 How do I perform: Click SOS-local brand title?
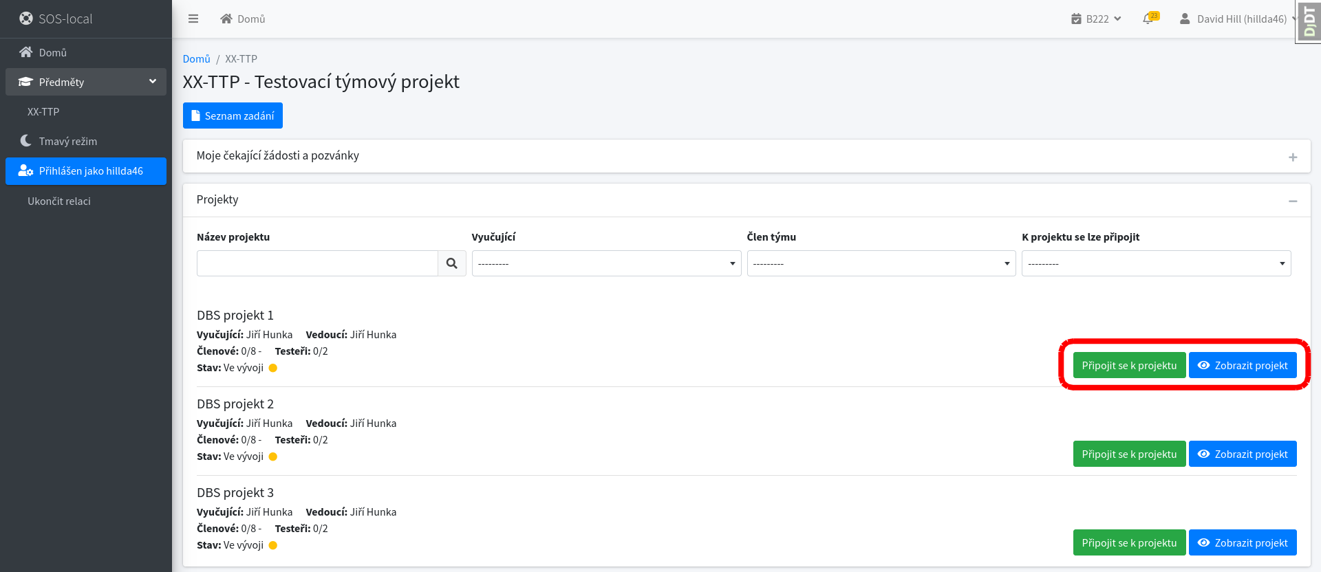point(65,19)
